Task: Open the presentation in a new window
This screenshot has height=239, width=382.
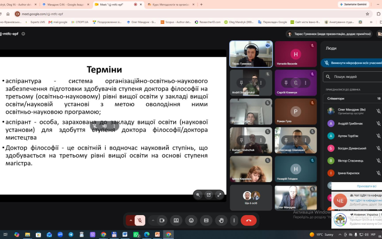Action: (209, 195)
